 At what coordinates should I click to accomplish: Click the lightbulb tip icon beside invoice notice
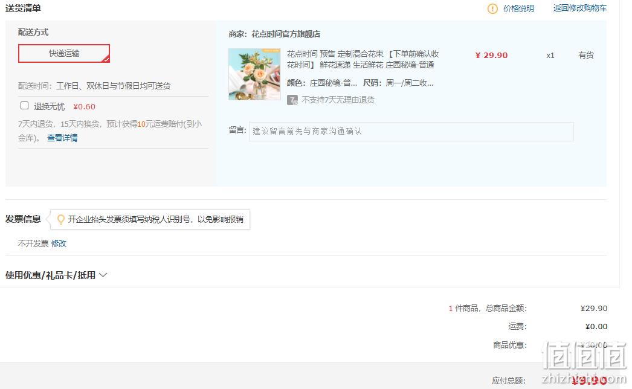tap(60, 219)
